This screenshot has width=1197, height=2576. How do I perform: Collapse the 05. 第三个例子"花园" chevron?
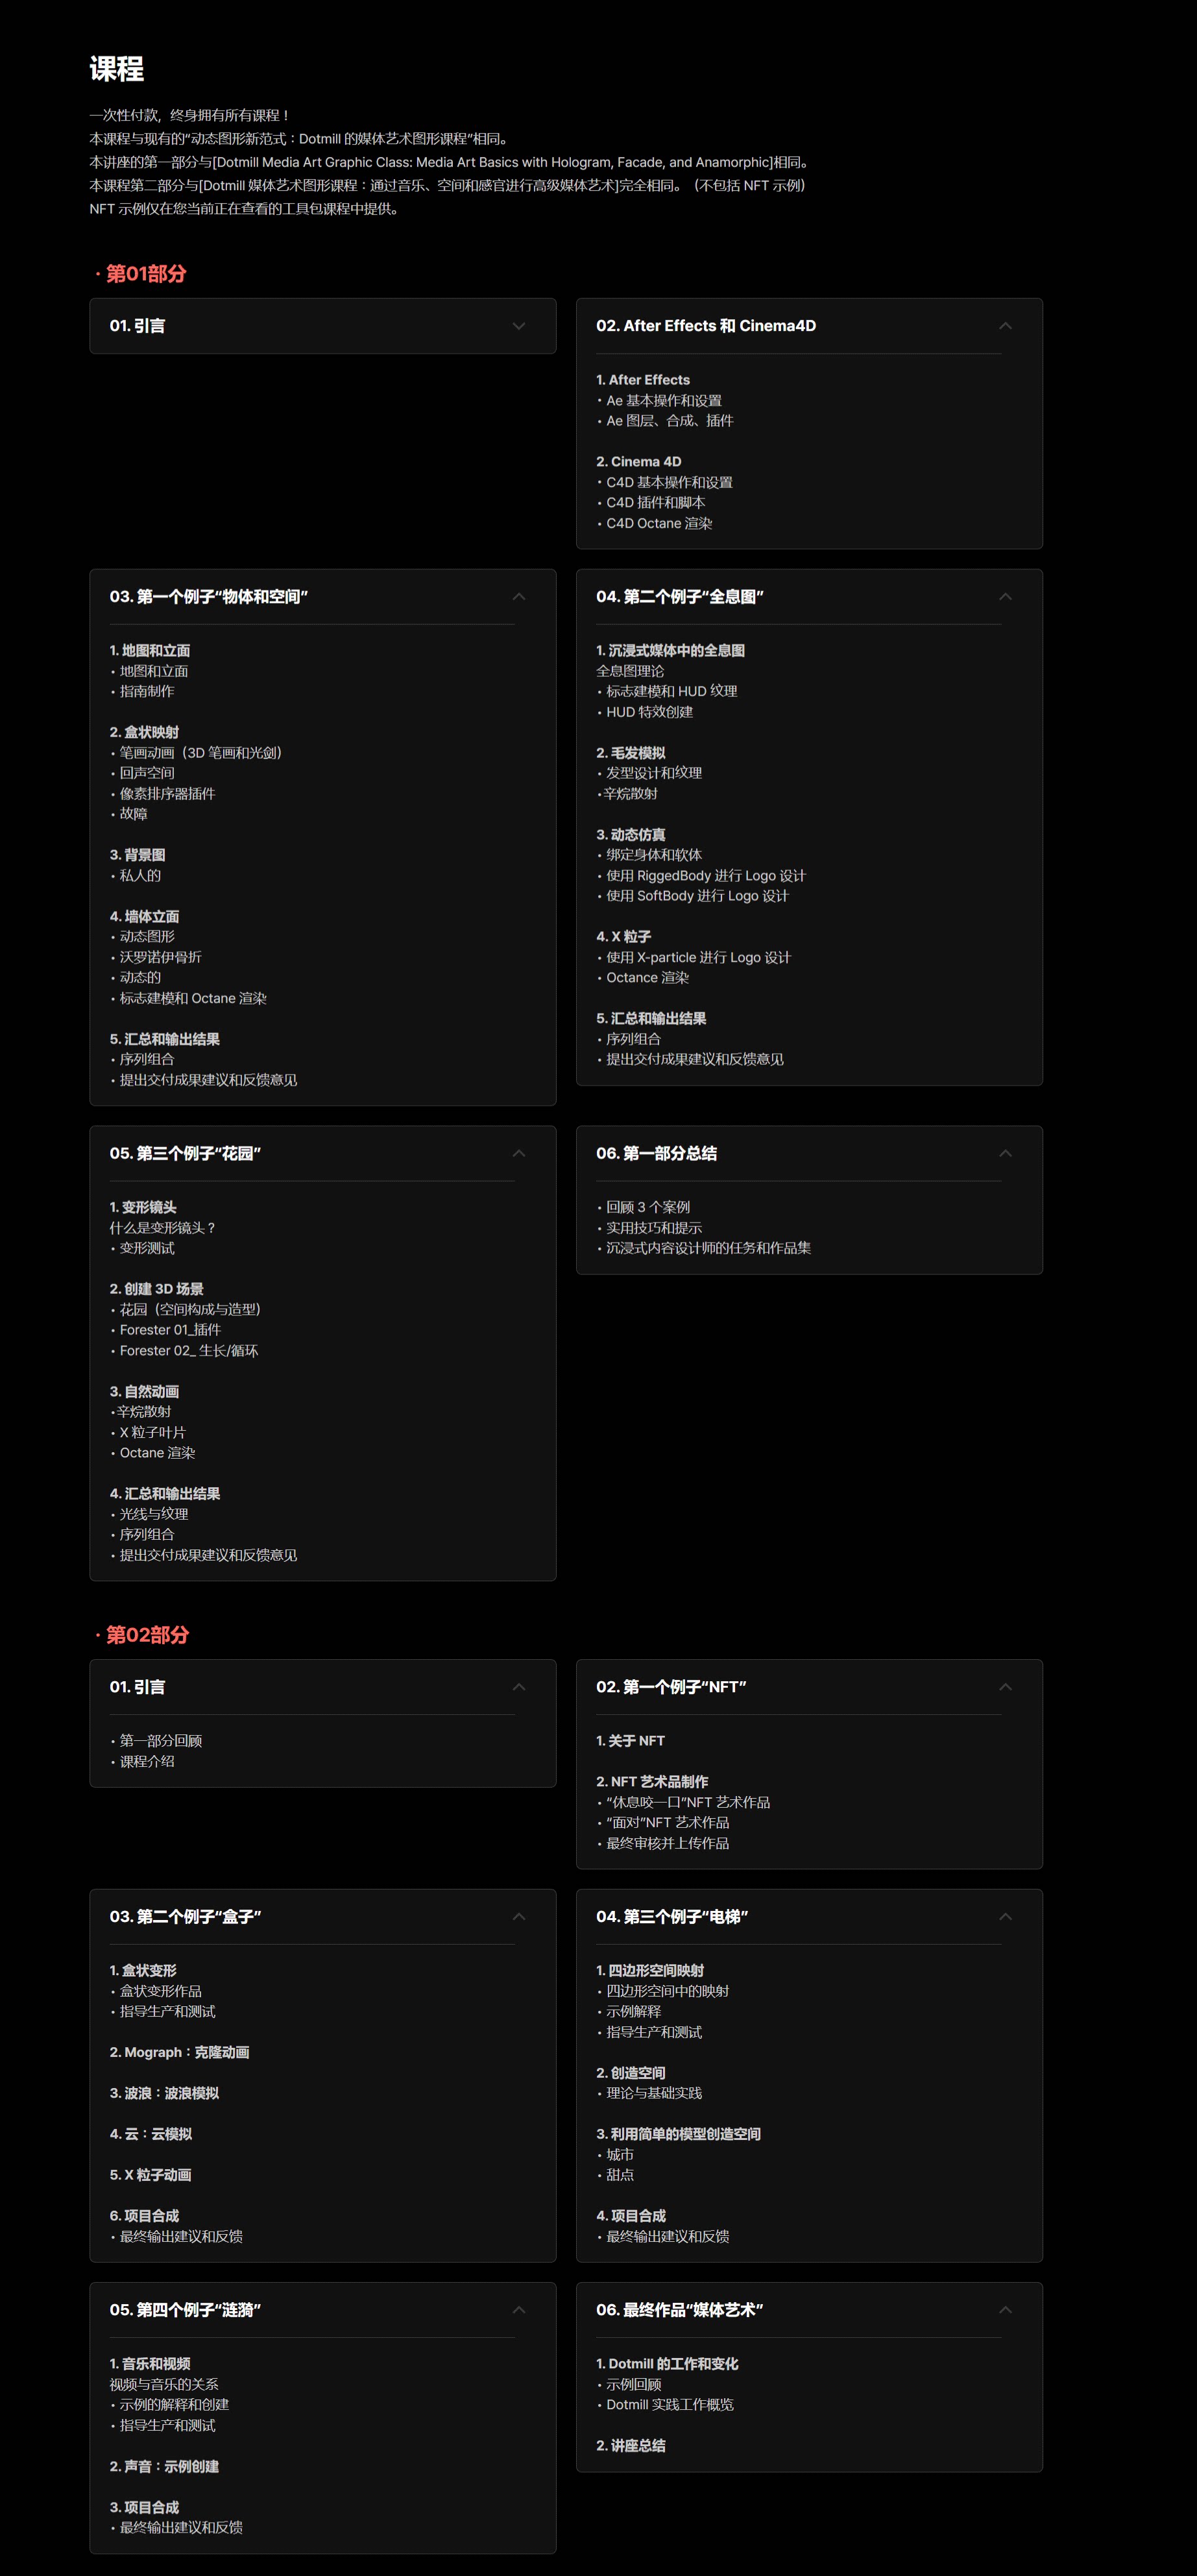(x=518, y=1153)
